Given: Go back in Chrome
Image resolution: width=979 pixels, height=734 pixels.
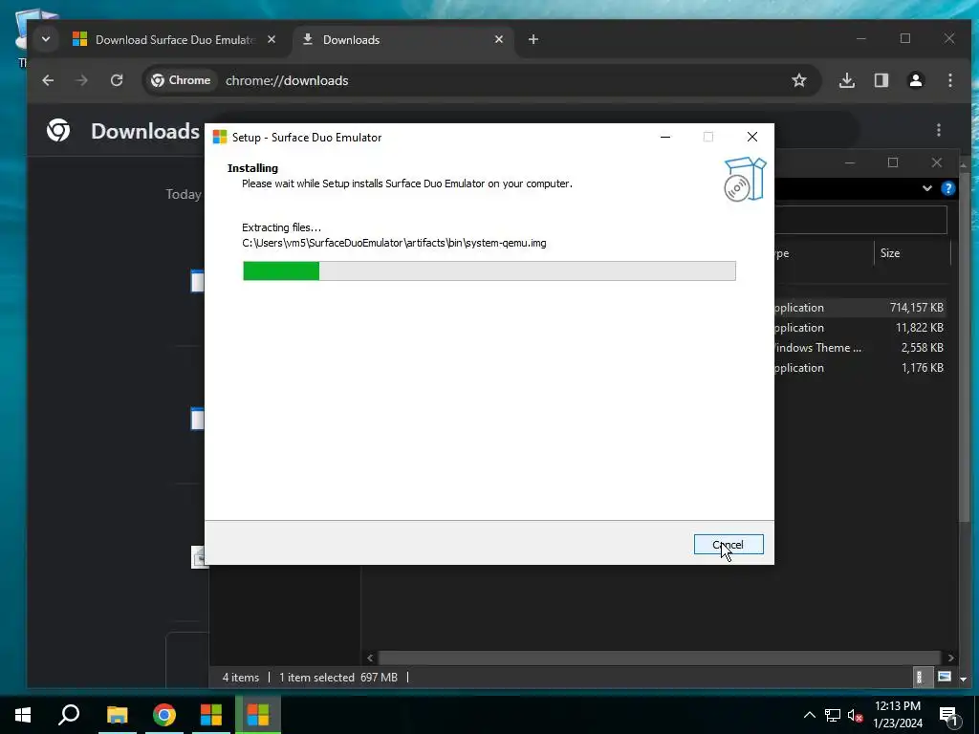Looking at the screenshot, I should pos(48,80).
